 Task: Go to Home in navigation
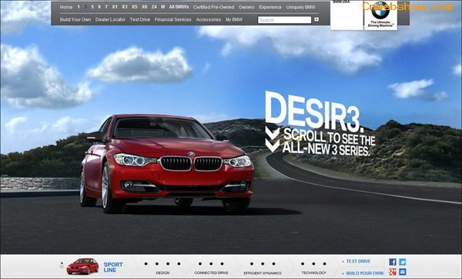[66, 7]
